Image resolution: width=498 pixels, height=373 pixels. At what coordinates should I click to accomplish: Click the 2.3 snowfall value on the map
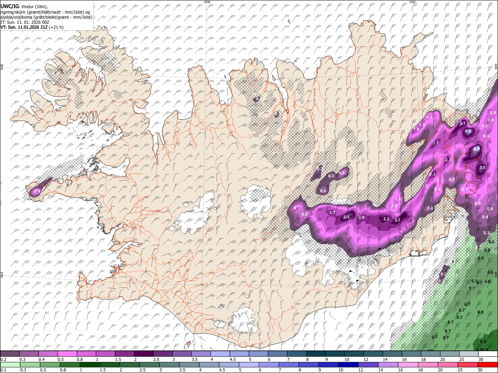pyautogui.click(x=448, y=160)
